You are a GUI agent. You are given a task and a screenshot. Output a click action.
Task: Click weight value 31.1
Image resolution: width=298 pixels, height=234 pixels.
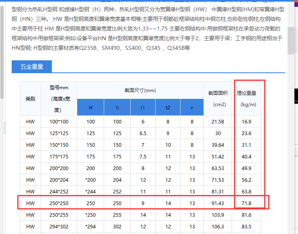tap(247, 145)
